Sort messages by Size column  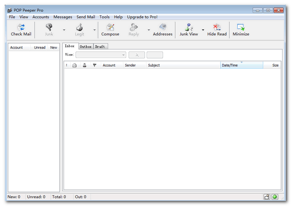pyautogui.click(x=272, y=65)
